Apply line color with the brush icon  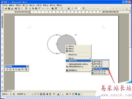point(58,94)
